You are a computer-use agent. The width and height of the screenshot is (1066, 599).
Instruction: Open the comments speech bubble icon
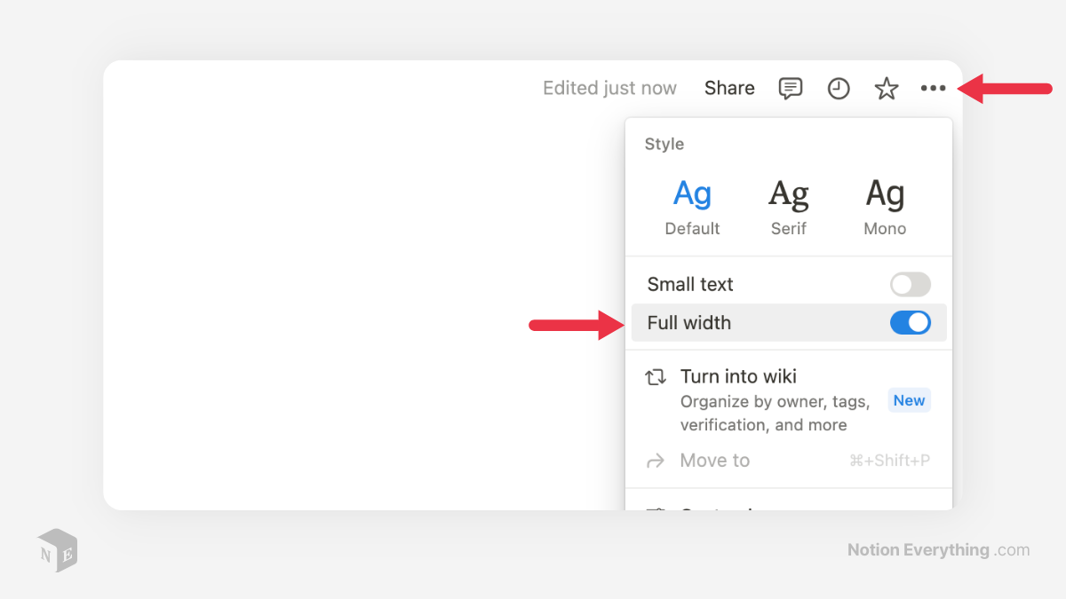point(790,89)
